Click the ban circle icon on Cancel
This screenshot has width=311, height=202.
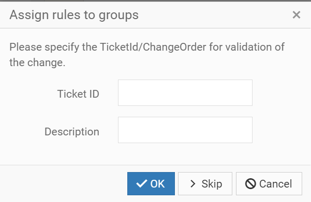[x=250, y=183]
